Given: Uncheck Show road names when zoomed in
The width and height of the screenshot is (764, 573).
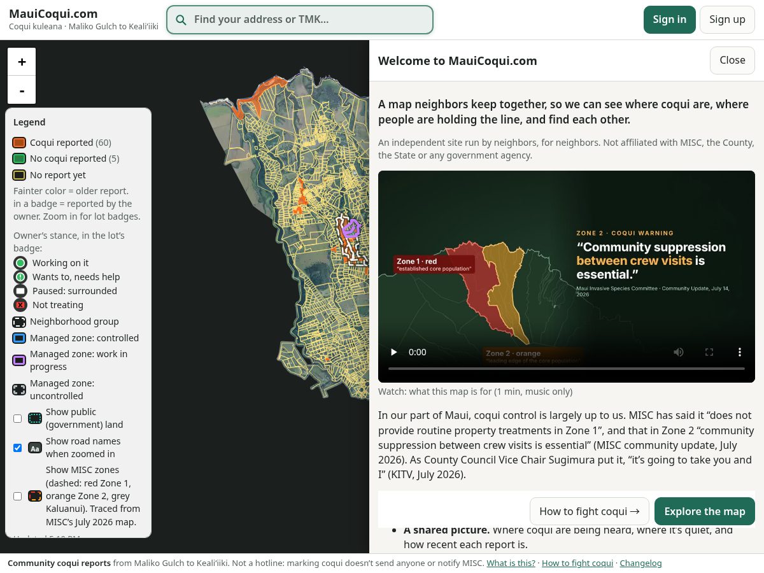Looking at the screenshot, I should click(x=18, y=448).
